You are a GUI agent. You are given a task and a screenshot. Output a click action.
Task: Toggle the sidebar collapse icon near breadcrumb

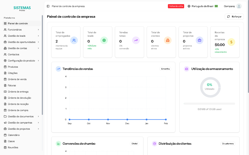pyautogui.click(x=48, y=6)
